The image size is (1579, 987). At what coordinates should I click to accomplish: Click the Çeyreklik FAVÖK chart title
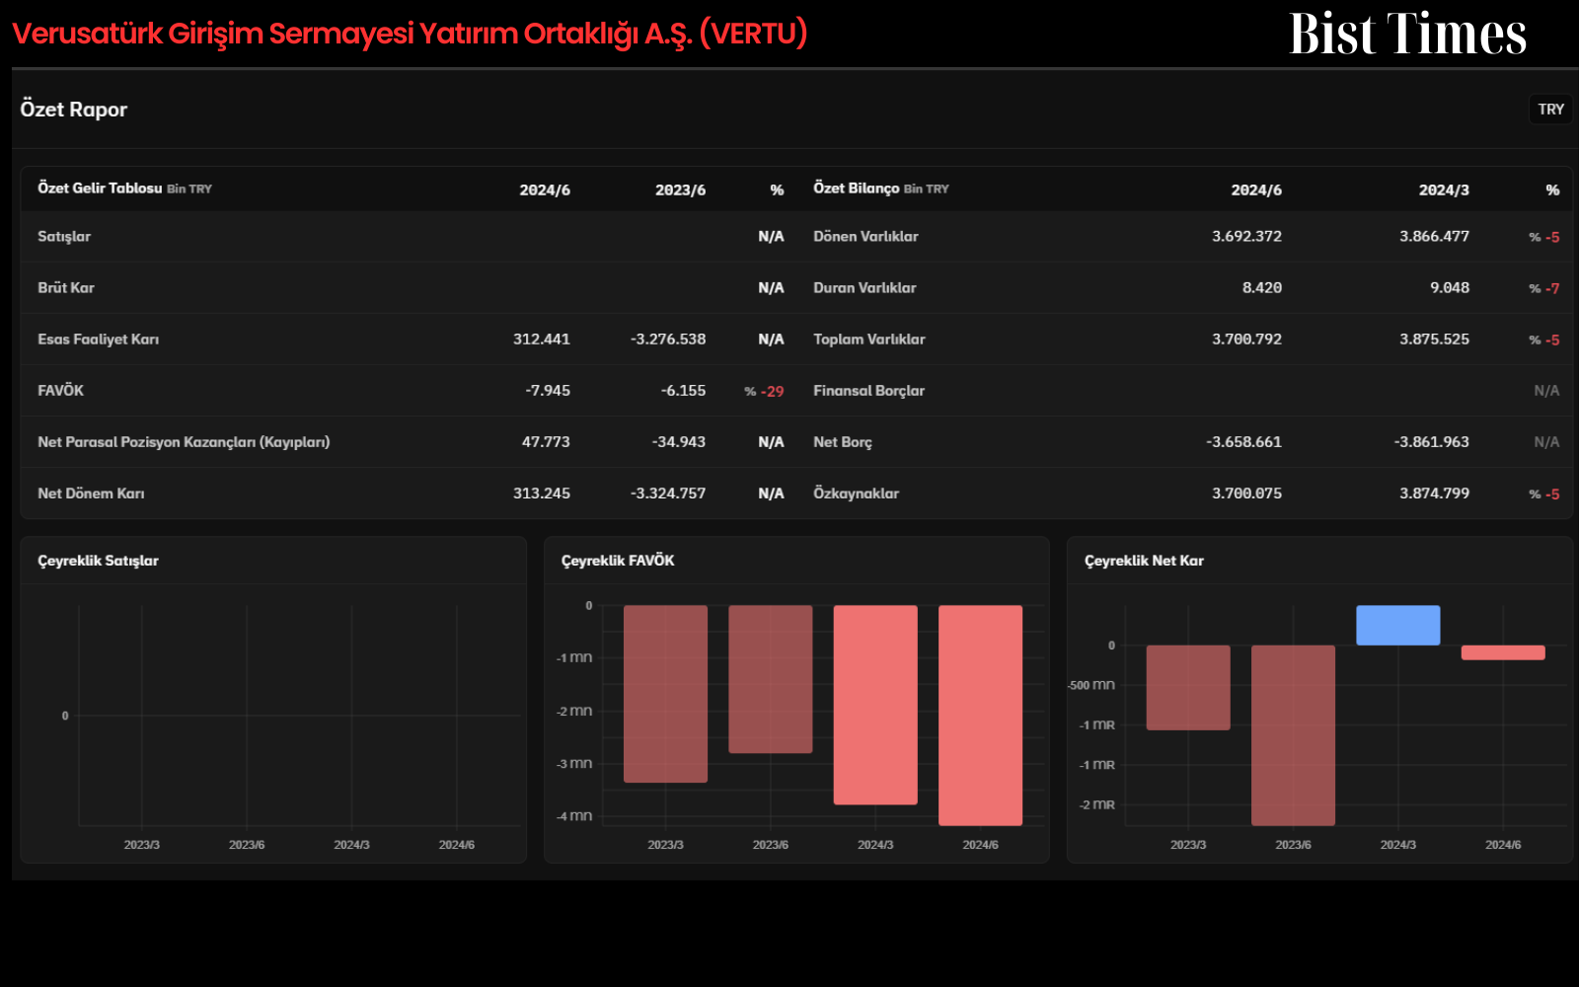point(618,561)
